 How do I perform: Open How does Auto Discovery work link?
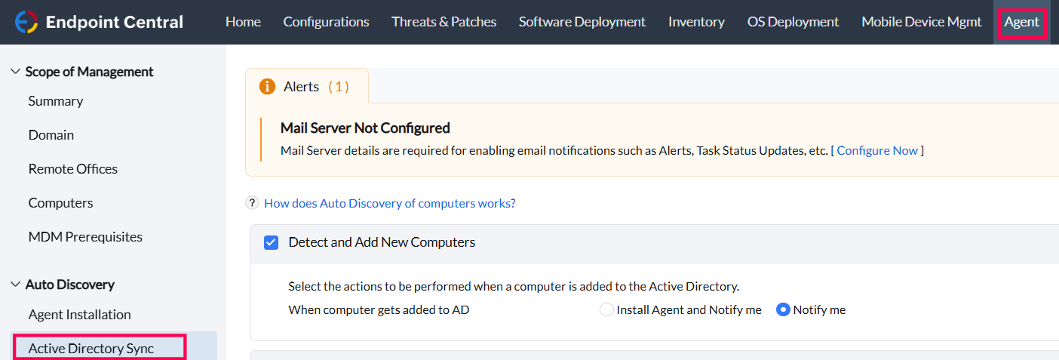389,203
